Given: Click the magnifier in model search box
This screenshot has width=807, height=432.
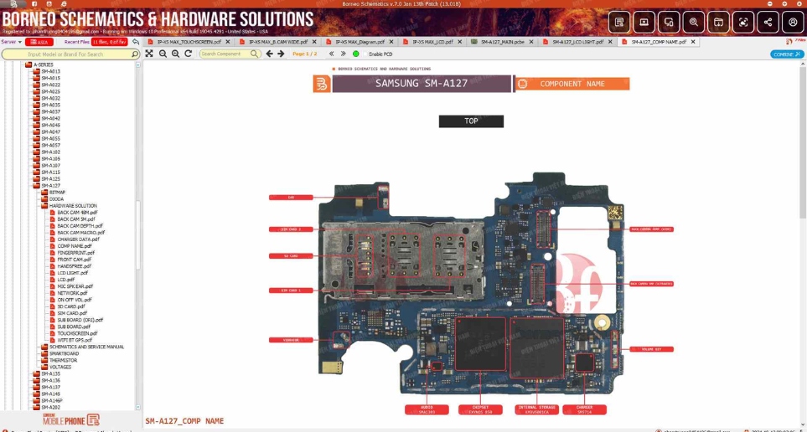Looking at the screenshot, I should pos(135,54).
